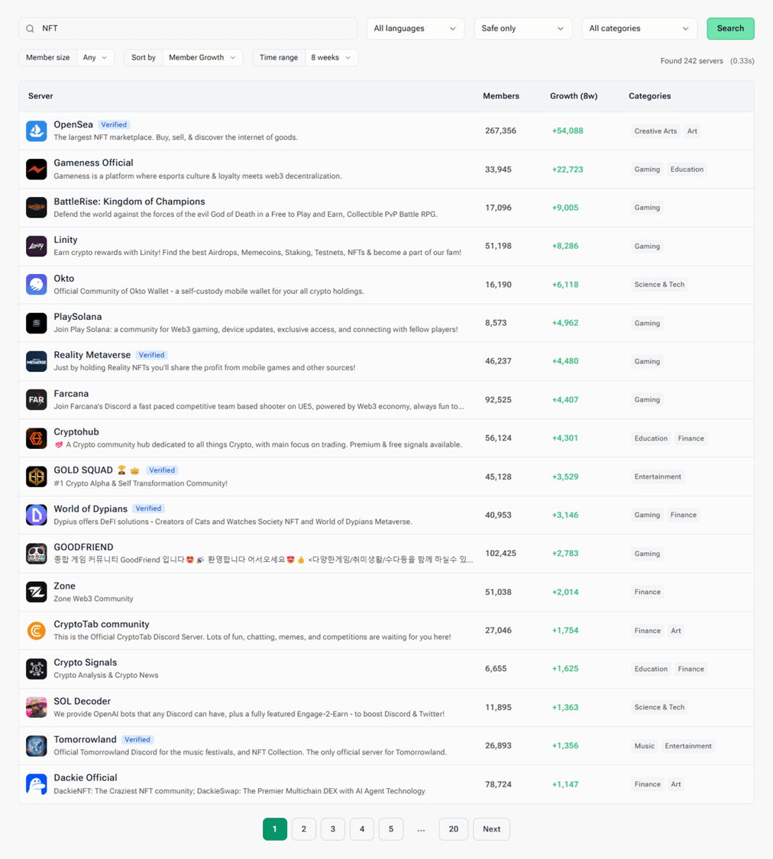Click the Verified badge next to OpenSea

coord(114,124)
